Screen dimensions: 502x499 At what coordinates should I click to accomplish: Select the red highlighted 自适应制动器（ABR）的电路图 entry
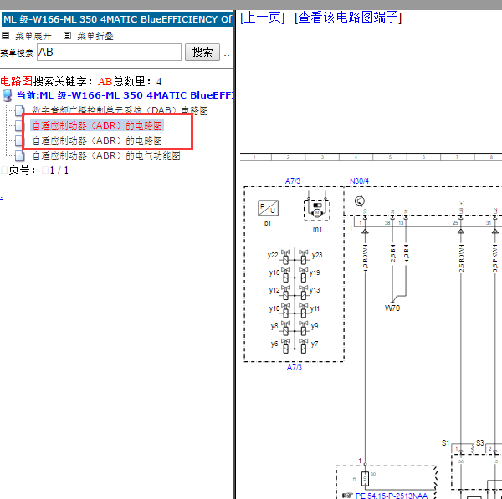coord(97,125)
